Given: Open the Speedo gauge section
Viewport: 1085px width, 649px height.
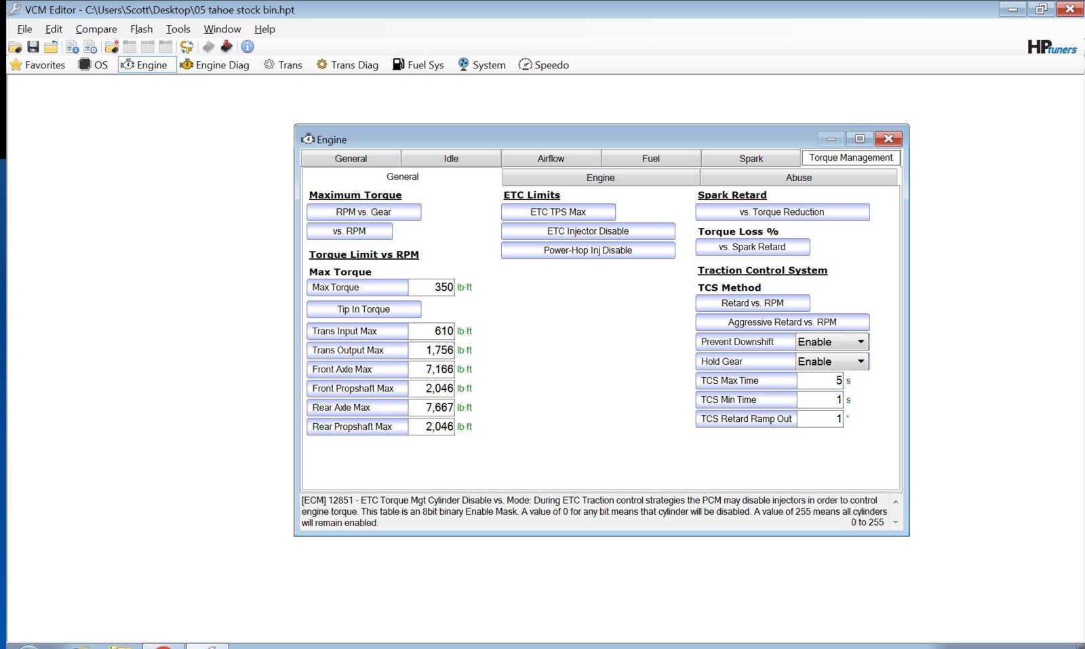Looking at the screenshot, I should coord(544,65).
